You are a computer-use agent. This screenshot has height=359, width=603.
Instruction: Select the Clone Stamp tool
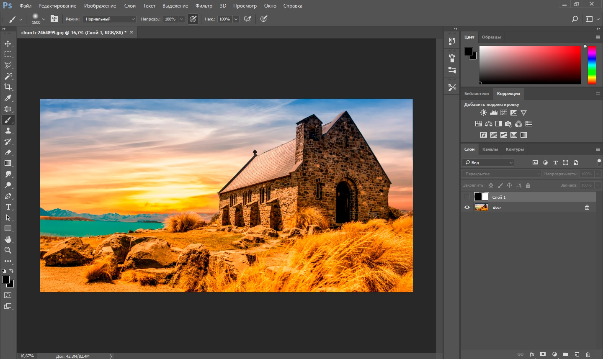(8, 131)
